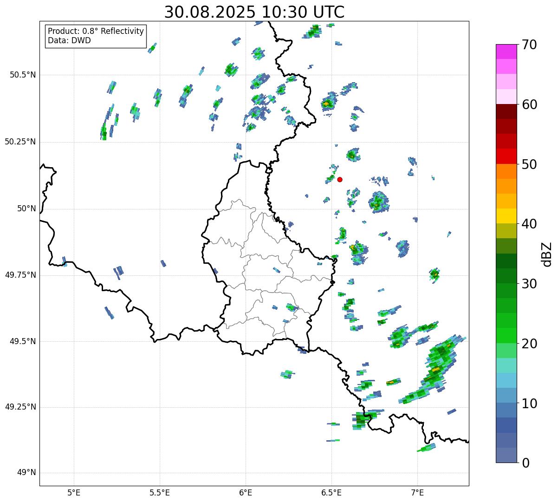Click the 50°N latitude axis label
The width and height of the screenshot is (558, 502).
[26, 209]
